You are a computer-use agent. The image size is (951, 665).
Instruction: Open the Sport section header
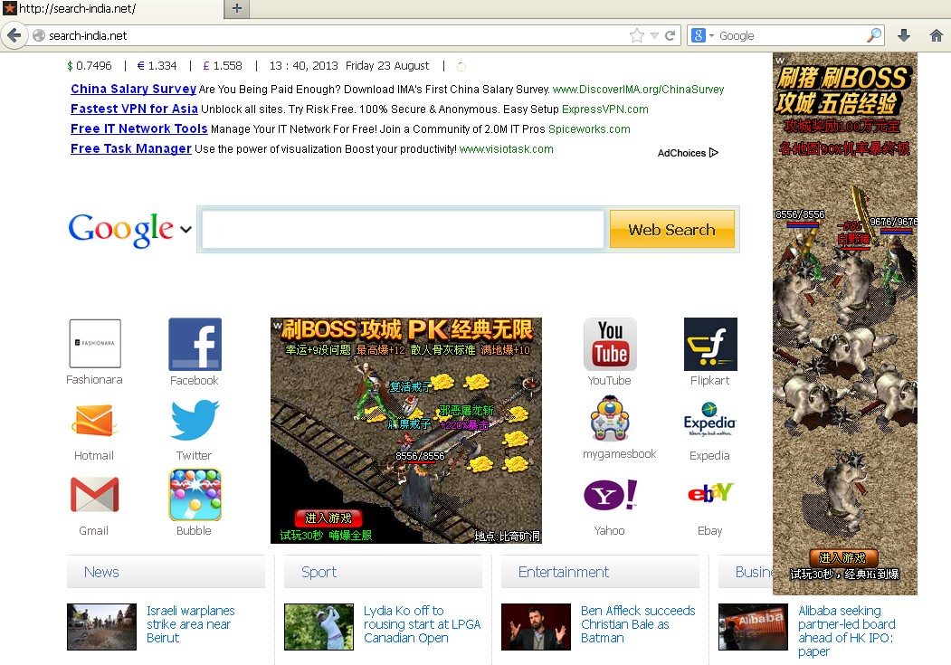(x=383, y=572)
